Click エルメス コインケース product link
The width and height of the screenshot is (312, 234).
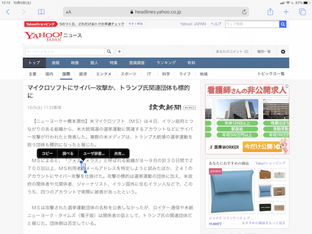click(x=231, y=218)
